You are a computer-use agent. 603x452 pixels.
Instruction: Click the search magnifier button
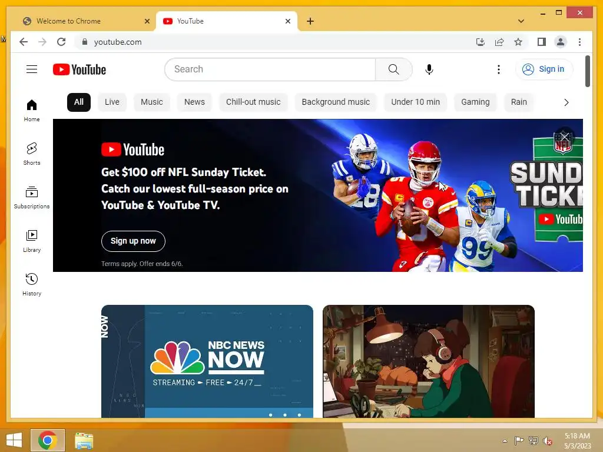click(x=393, y=69)
